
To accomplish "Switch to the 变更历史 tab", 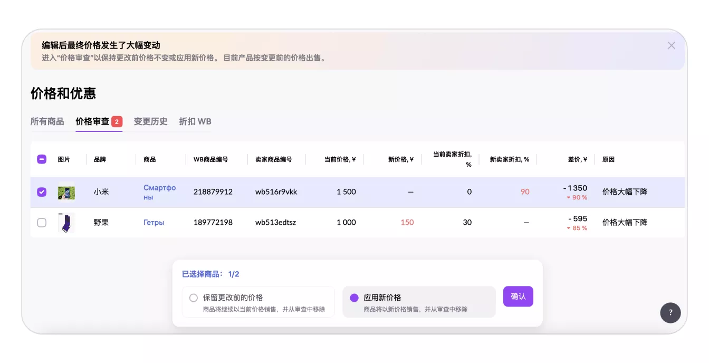I will (x=150, y=121).
